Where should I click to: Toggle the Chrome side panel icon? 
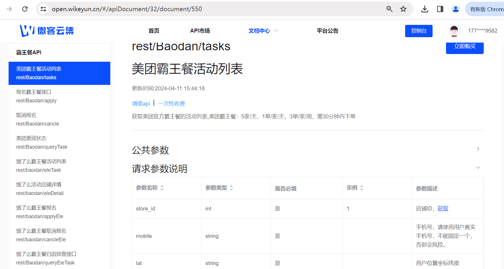pyautogui.click(x=440, y=9)
